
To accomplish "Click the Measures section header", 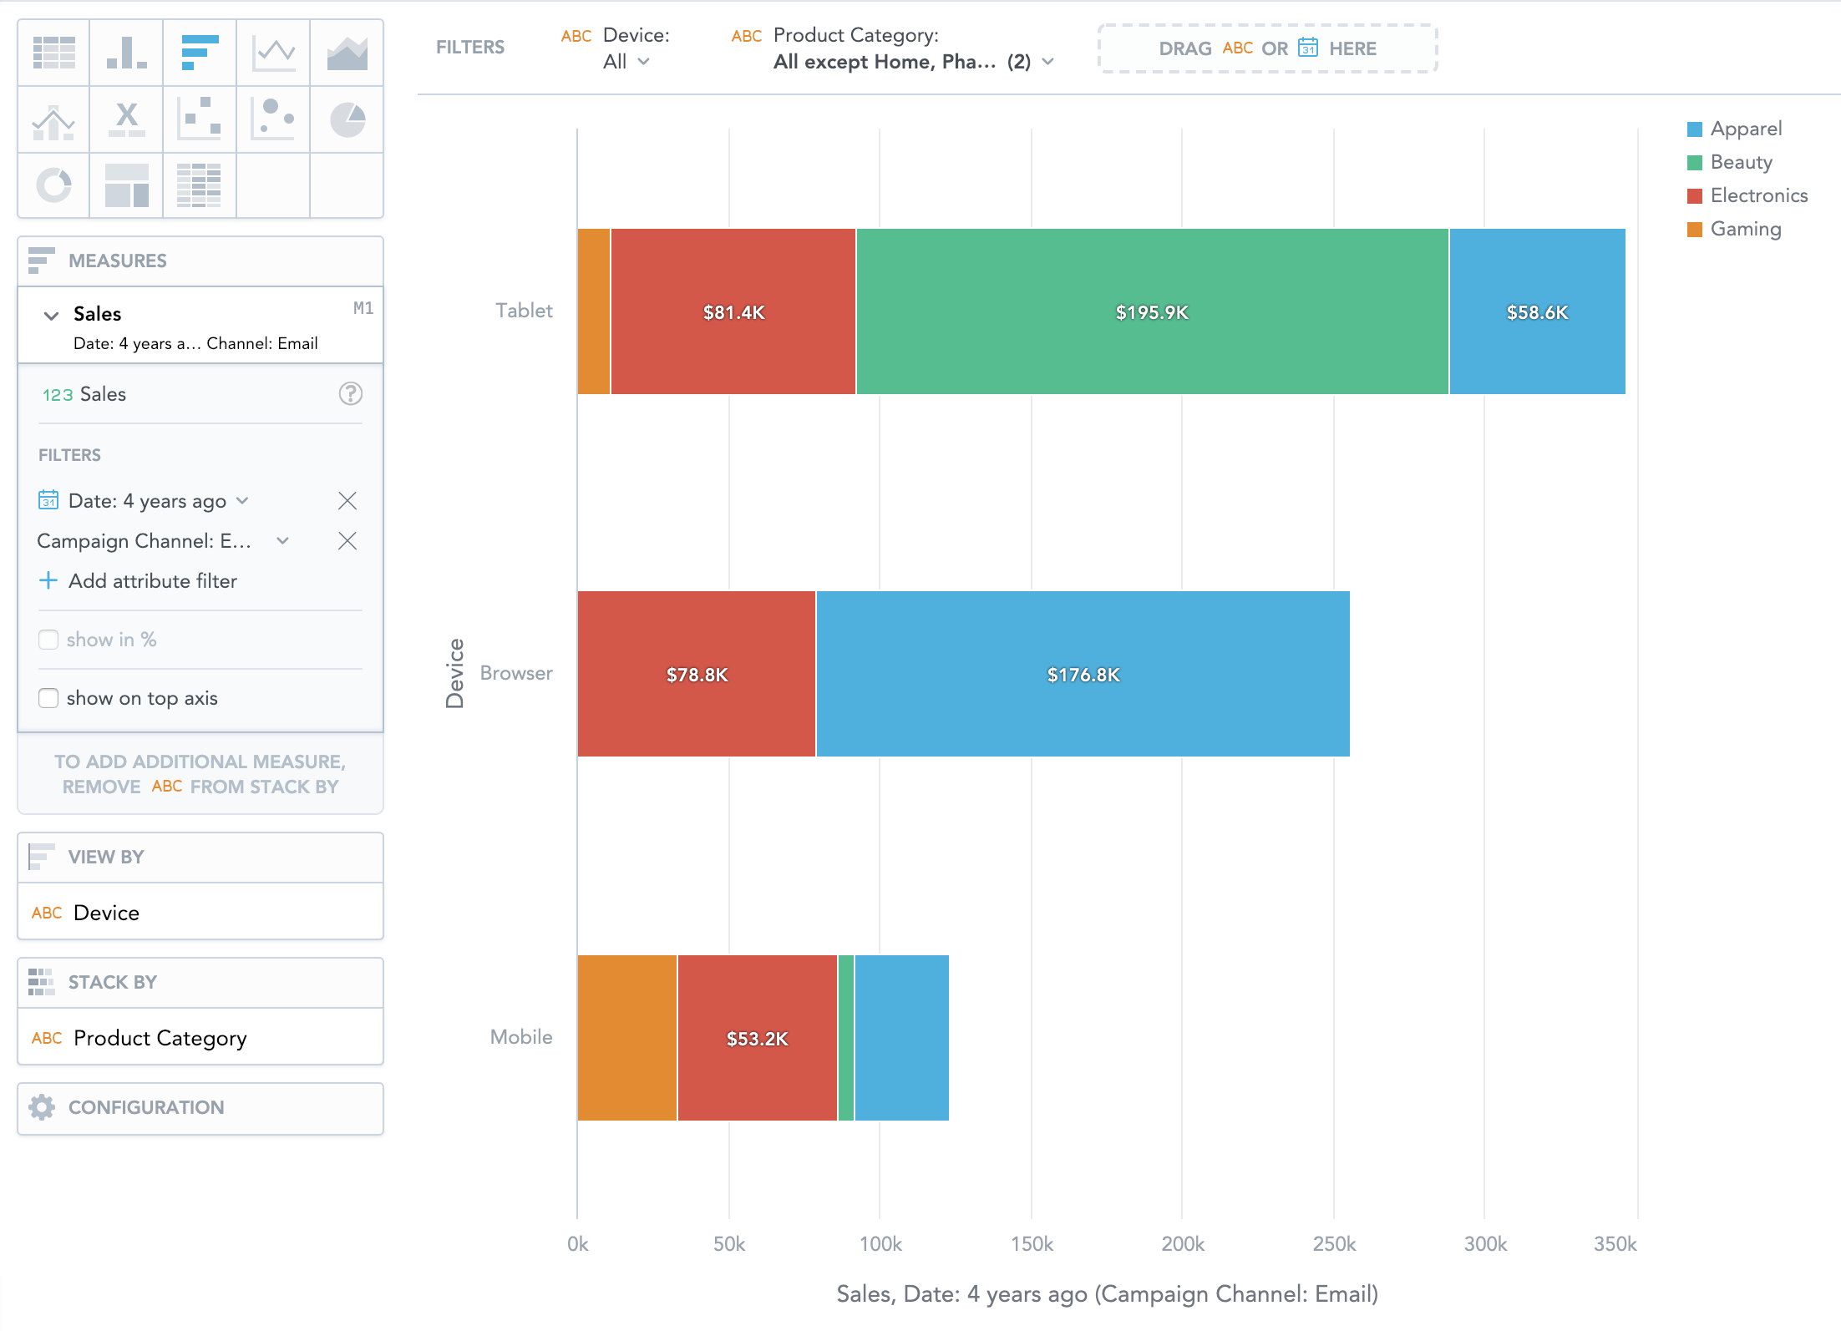I will (200, 261).
